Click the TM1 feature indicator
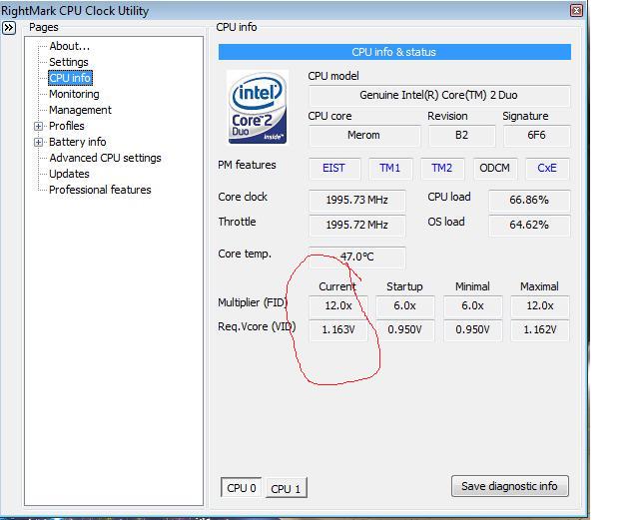 [x=390, y=169]
